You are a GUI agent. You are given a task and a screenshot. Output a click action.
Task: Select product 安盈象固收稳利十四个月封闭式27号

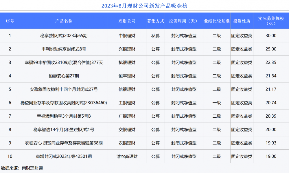tap(64, 89)
